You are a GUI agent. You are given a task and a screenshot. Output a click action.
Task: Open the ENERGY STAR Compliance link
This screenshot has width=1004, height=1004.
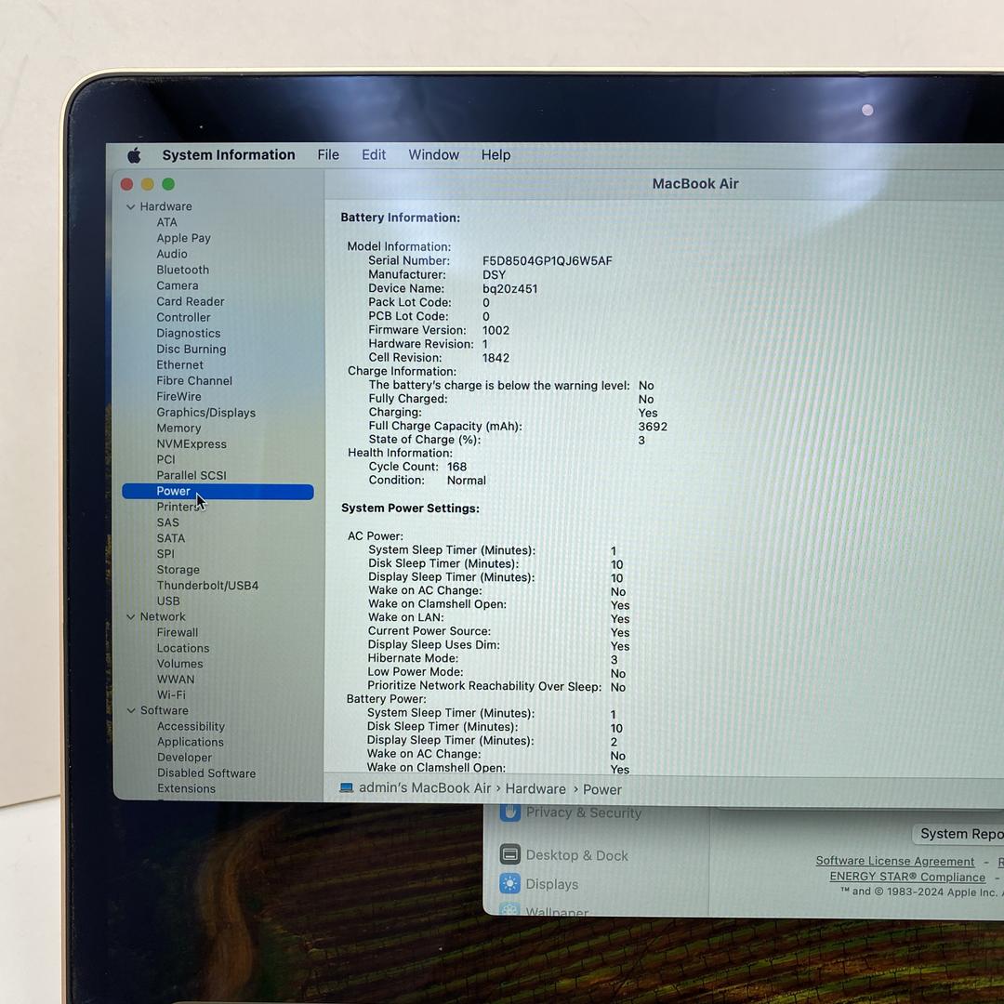pos(907,878)
